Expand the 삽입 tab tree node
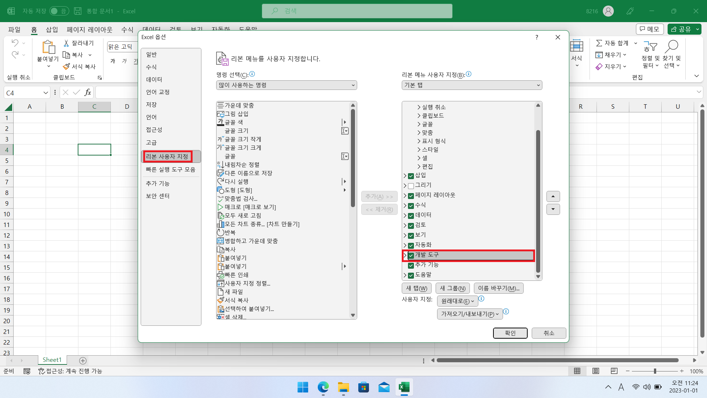 click(x=405, y=176)
